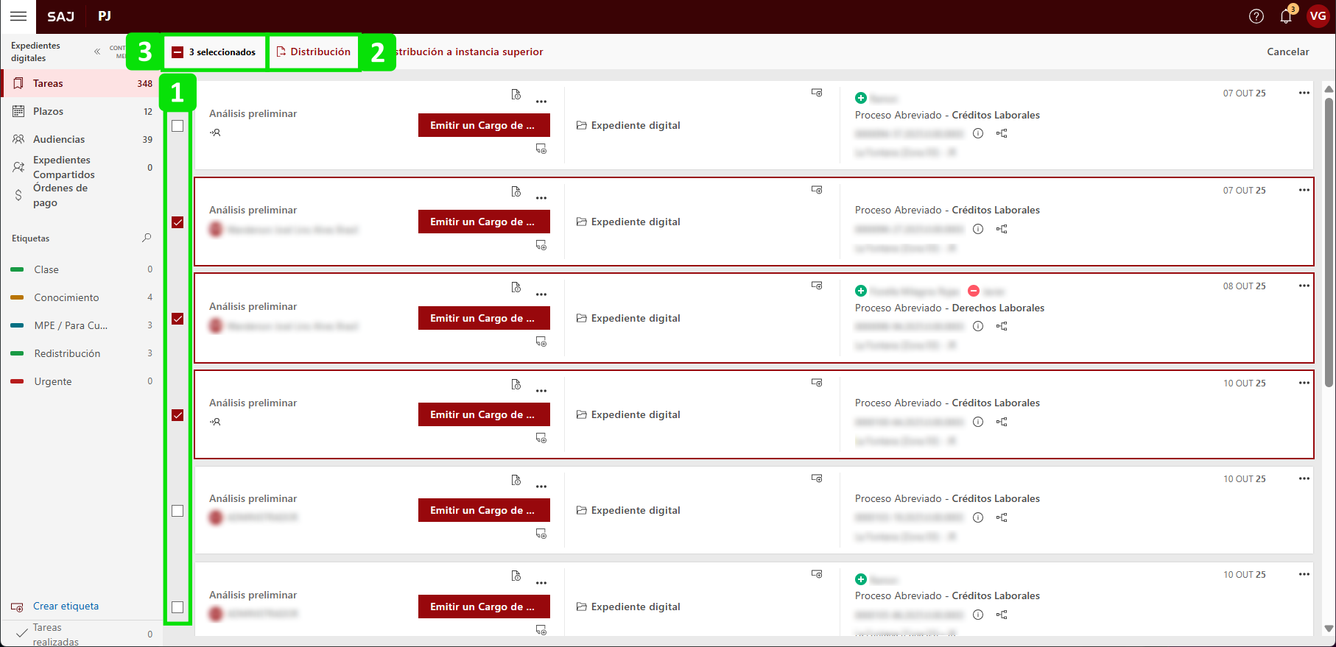Open deadline icon on the topmost task card
Viewport: 1336px width, 647px height.
[x=516, y=94]
